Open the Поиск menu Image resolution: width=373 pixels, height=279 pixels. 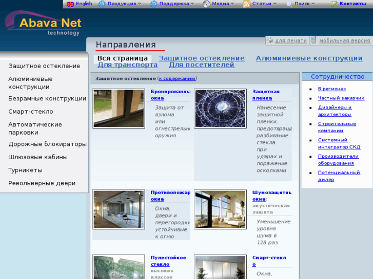(302, 4)
